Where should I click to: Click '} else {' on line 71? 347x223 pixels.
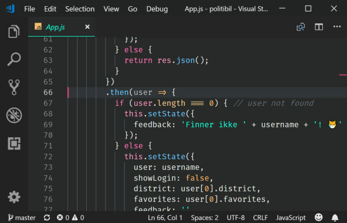[x=134, y=146]
